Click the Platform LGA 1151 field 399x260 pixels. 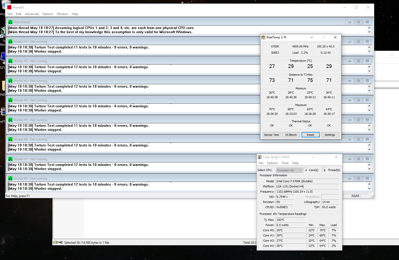(307, 186)
